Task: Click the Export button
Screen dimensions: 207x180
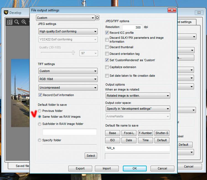Action: 80,168
